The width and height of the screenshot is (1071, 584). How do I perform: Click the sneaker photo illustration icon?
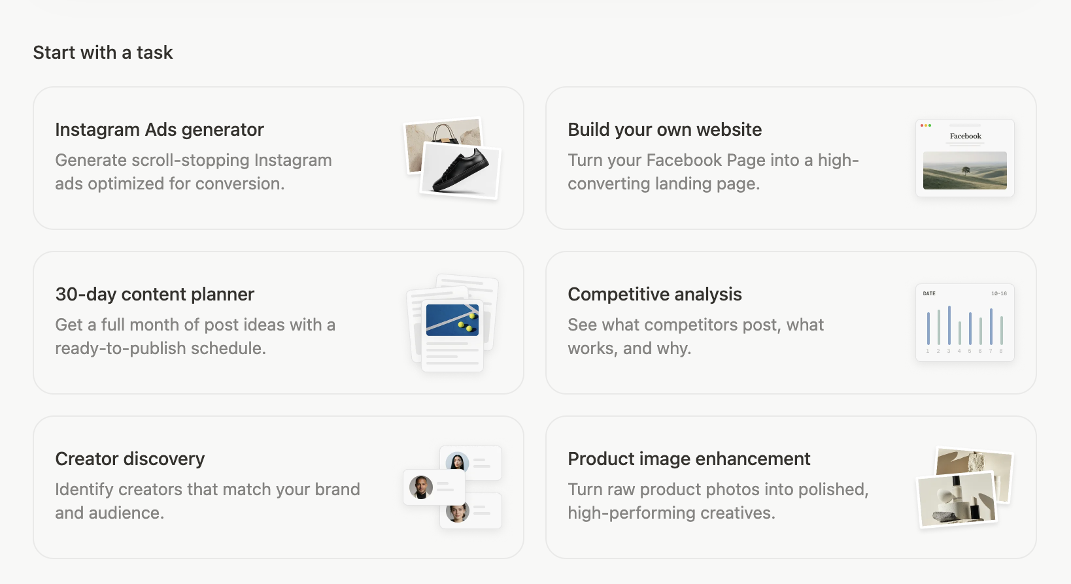click(460, 170)
